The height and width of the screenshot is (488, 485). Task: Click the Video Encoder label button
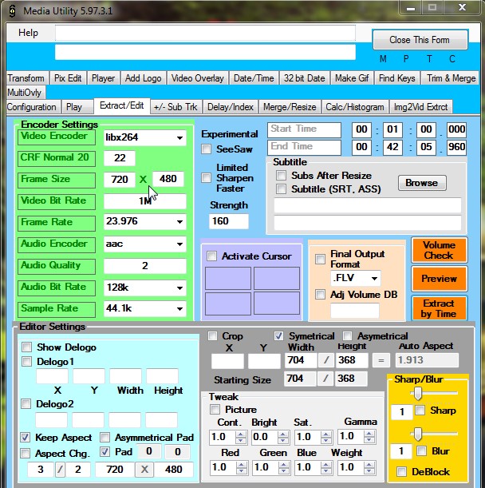click(57, 137)
